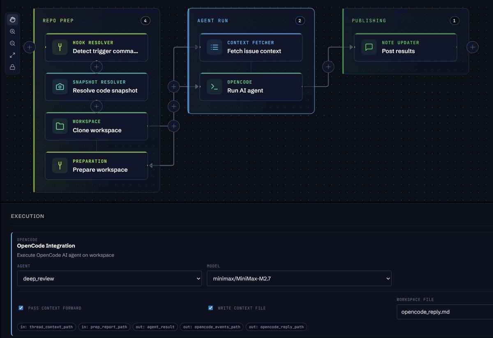Select the Run AI agent node
The image size is (493, 338).
[x=251, y=87]
